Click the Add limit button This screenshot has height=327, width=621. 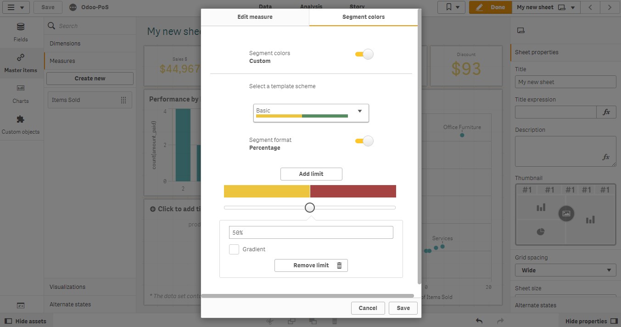point(311,174)
